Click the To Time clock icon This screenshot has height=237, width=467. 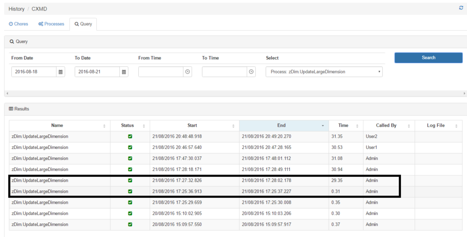click(x=251, y=72)
